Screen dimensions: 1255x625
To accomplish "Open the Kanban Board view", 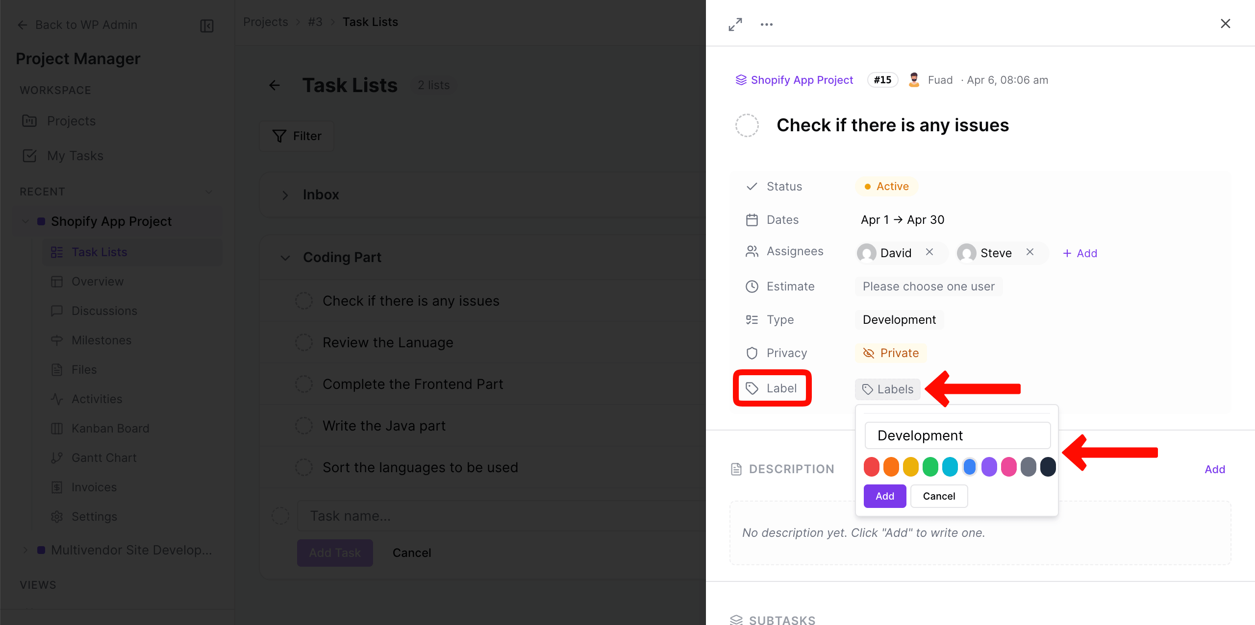I will point(110,428).
